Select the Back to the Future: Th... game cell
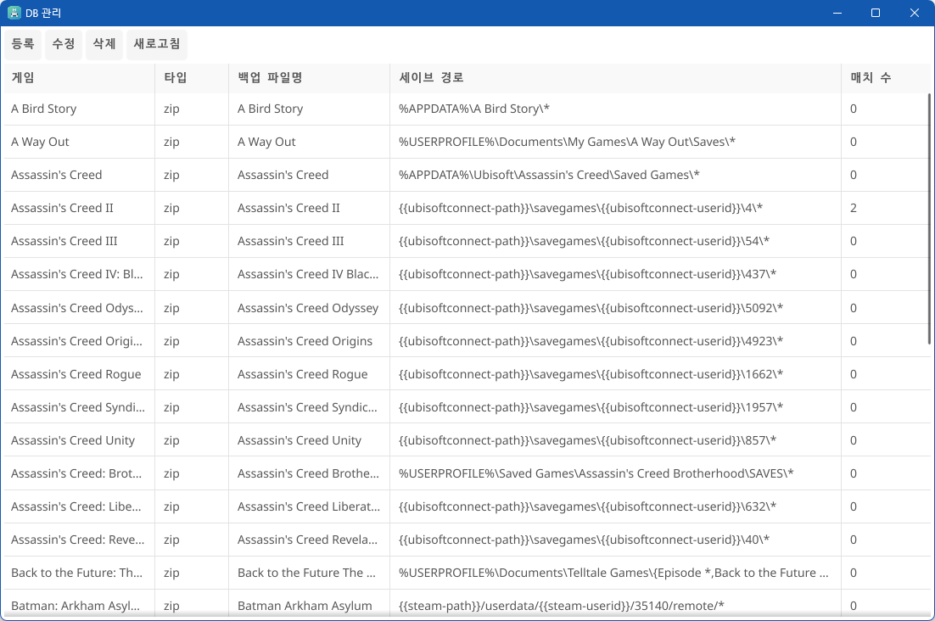The height and width of the screenshot is (621, 935). click(x=77, y=573)
